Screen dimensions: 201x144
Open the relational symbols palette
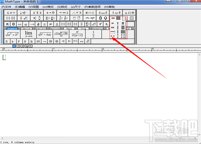(11, 13)
